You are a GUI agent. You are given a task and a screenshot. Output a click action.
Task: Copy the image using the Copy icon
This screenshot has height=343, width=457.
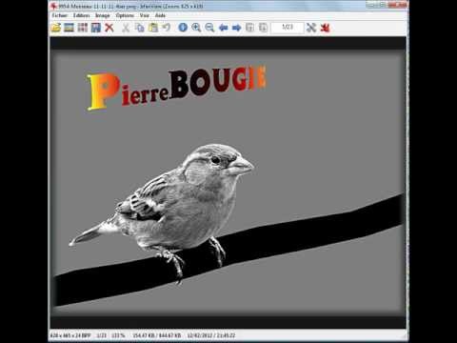[x=140, y=28]
